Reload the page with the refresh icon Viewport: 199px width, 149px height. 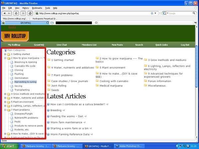pyautogui.click(x=16, y=13)
